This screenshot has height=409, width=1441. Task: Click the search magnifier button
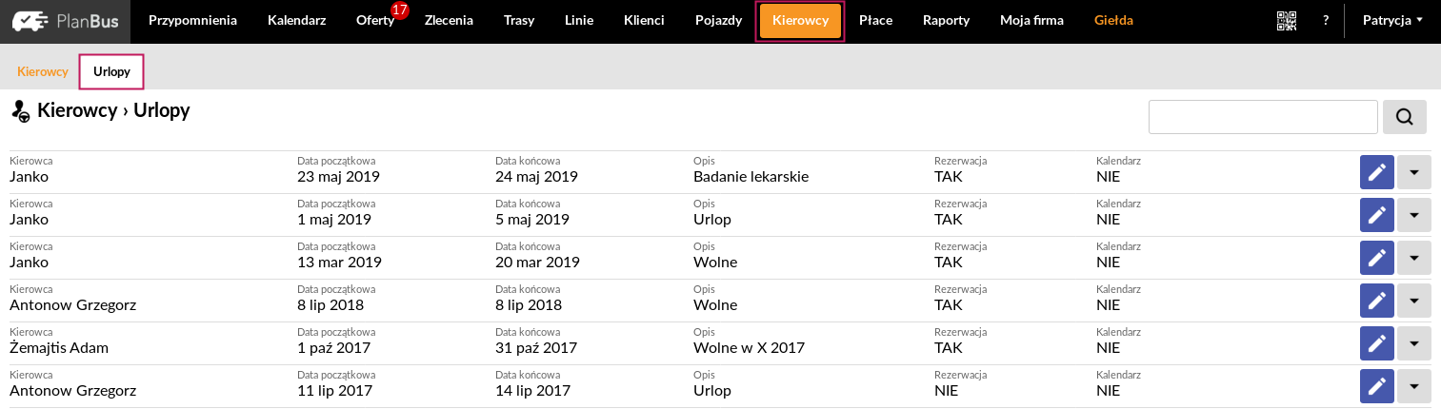coord(1405,117)
